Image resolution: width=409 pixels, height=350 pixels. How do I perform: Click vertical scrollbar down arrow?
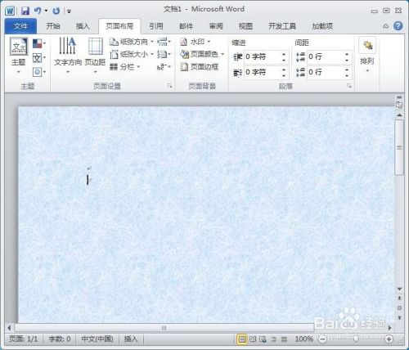(x=399, y=289)
